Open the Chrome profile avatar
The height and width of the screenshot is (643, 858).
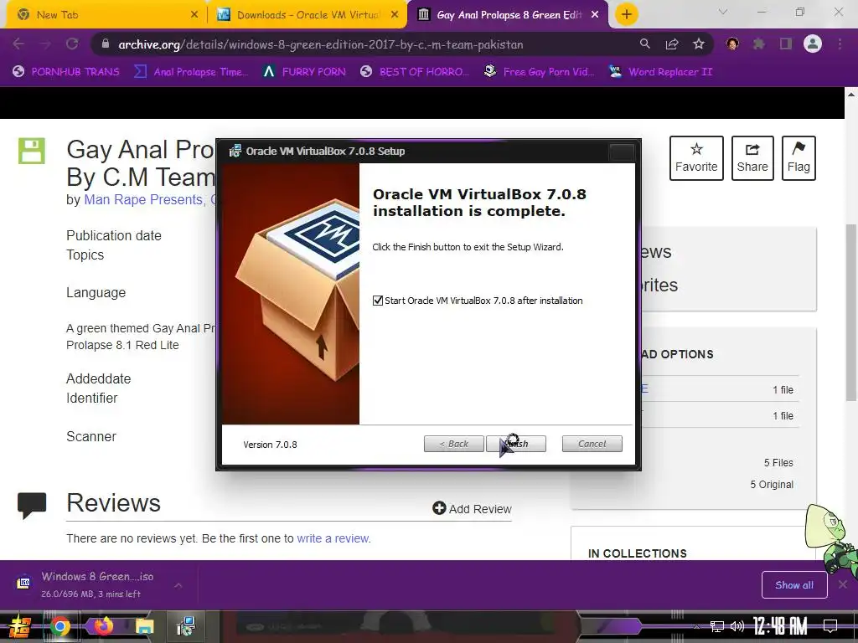pos(813,44)
